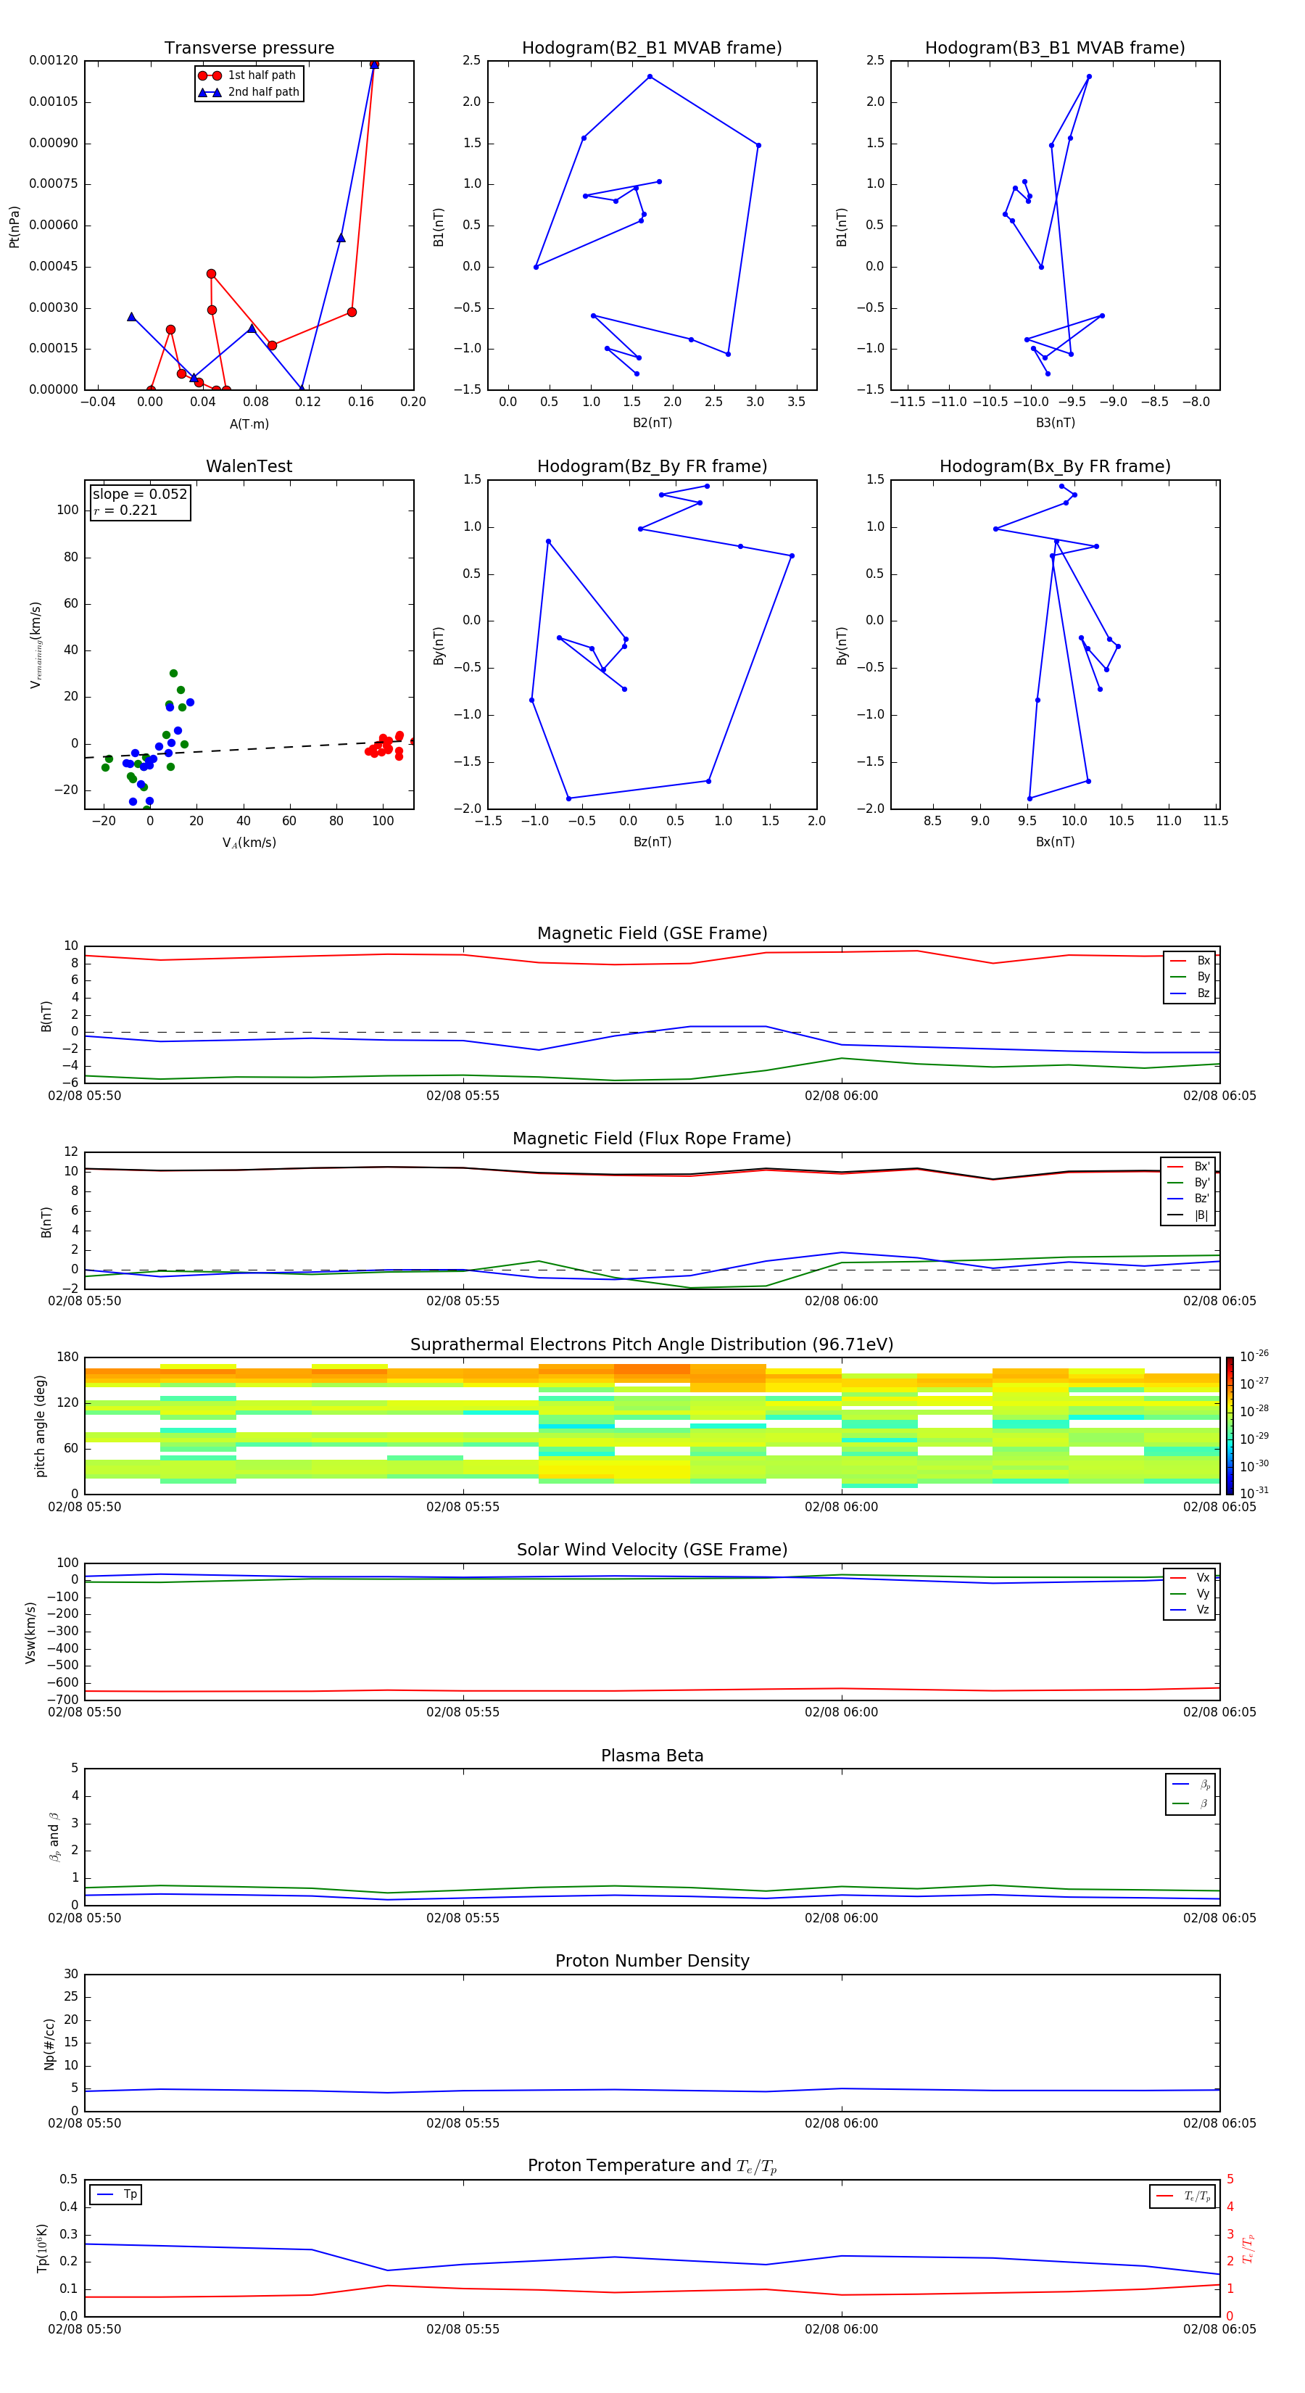Select the "2nd half path" legend entry
This screenshot has width=1305, height=2393.
pos(249,92)
